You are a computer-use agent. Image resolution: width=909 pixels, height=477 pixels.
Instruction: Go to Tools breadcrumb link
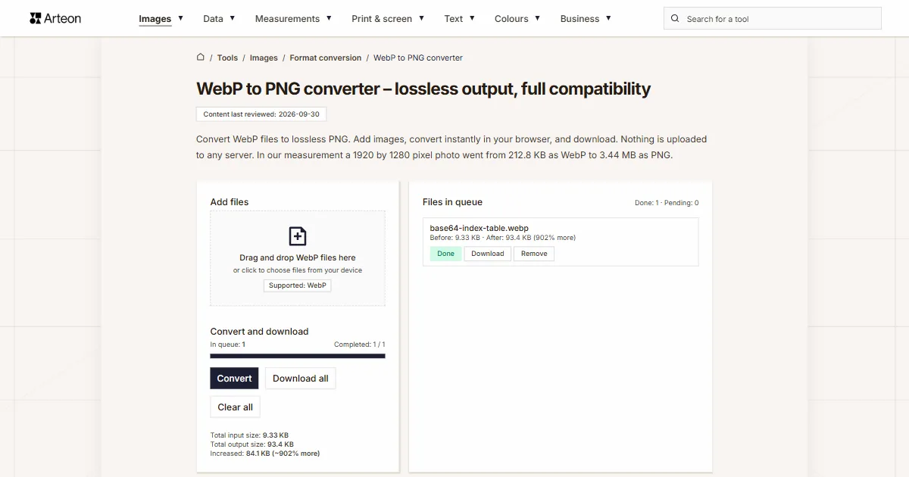tap(227, 58)
